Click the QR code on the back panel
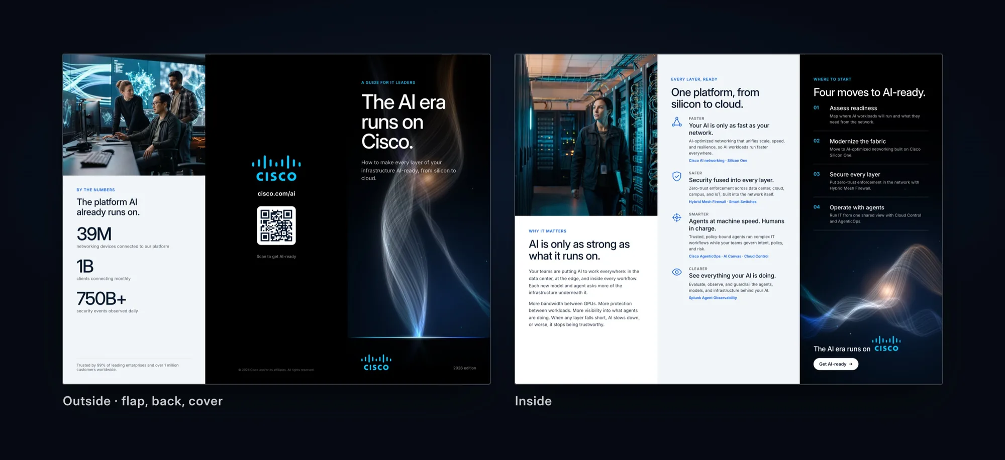Viewport: 1005px width, 460px height. [276, 225]
